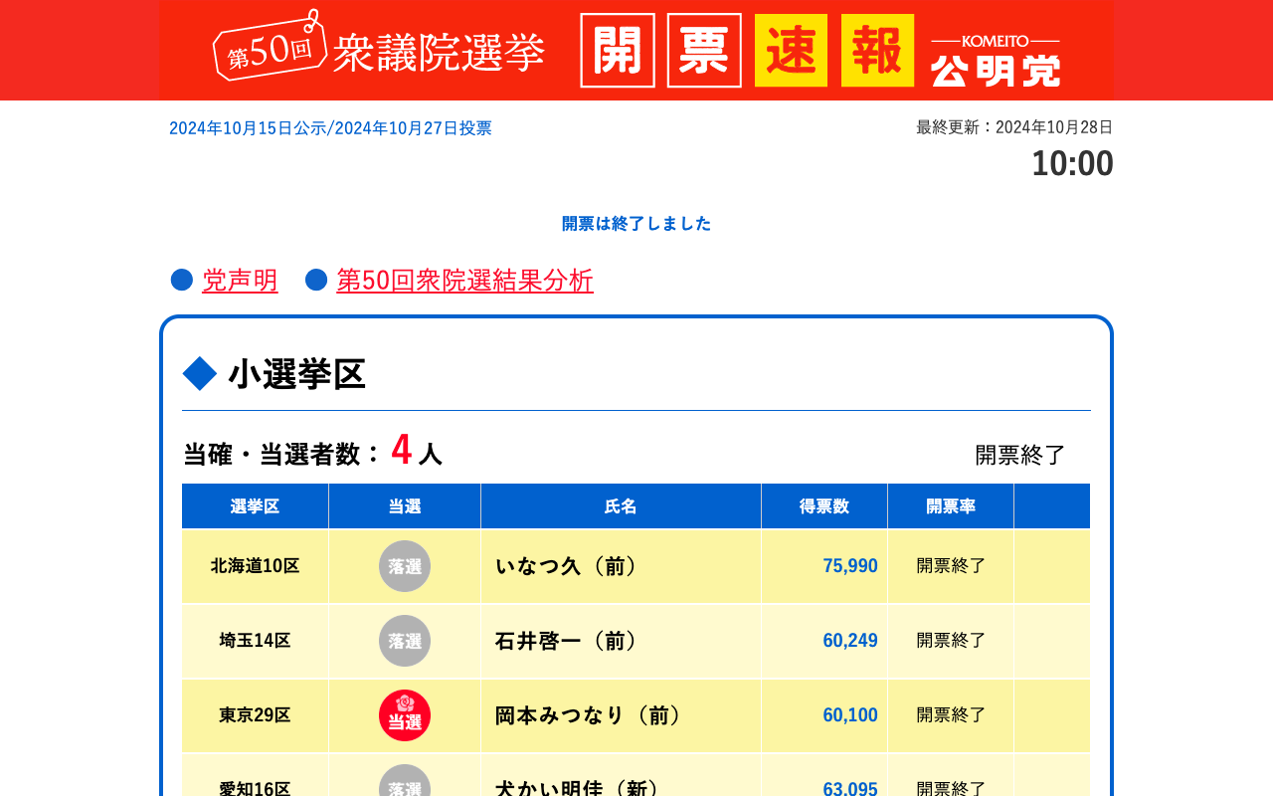Screen dimensions: 1273x796
Task: Click the Komeito 公明党 logo
Action: [996, 61]
